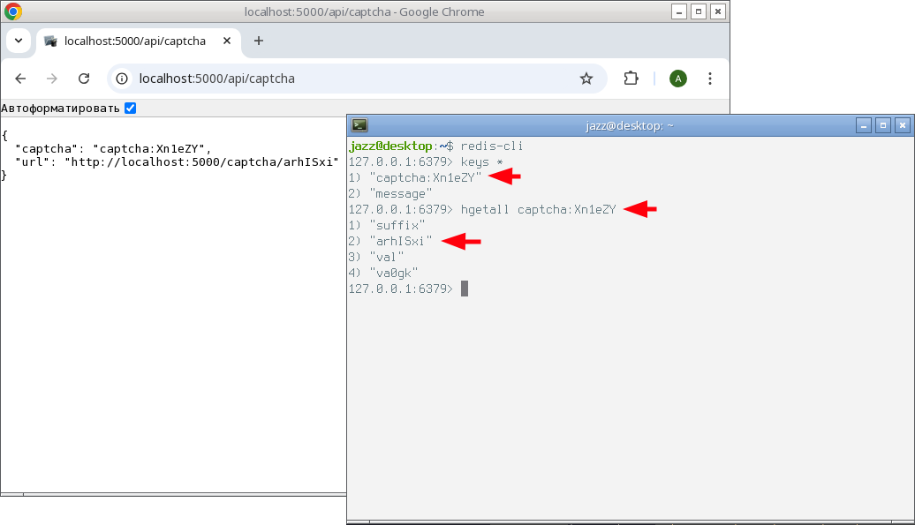Reload the captcha API page
The width and height of the screenshot is (915, 525).
pyautogui.click(x=84, y=79)
